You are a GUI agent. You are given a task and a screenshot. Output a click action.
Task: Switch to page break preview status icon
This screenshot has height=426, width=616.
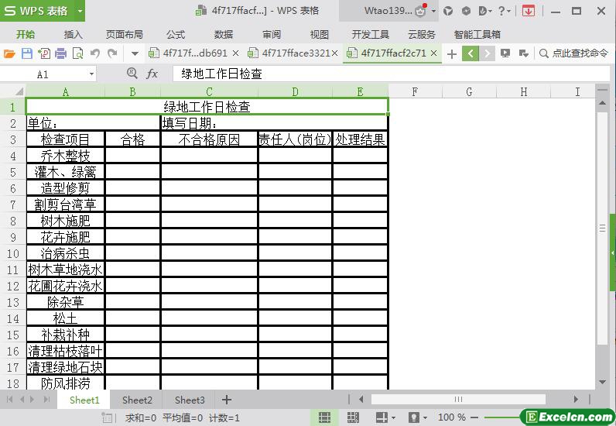pyautogui.click(x=353, y=417)
